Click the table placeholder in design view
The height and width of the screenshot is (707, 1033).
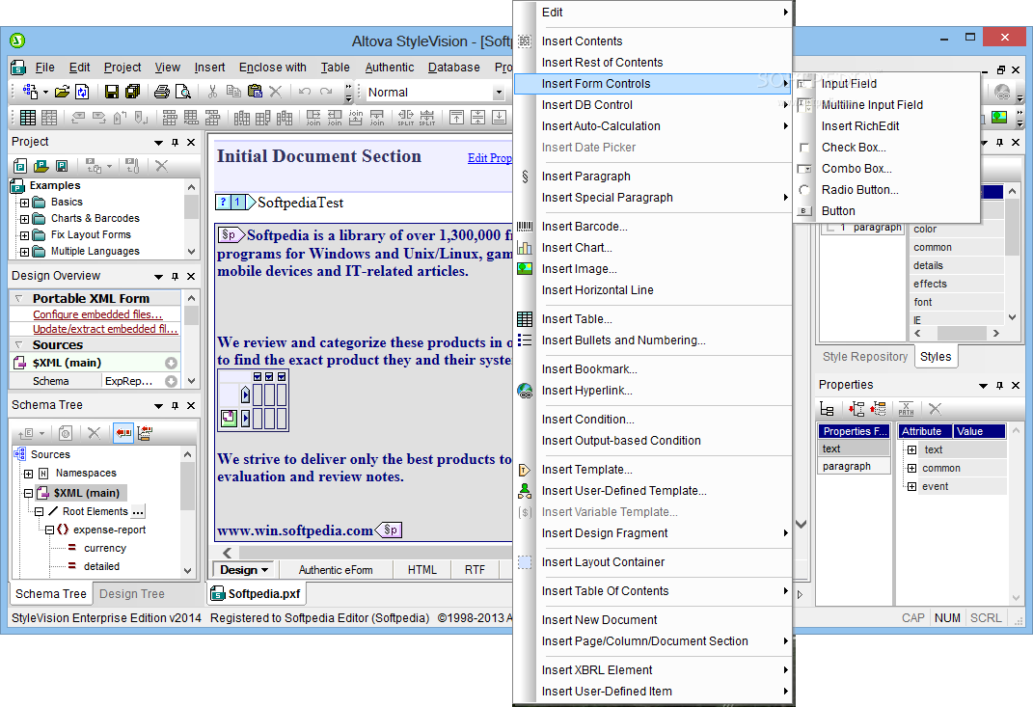[253, 400]
